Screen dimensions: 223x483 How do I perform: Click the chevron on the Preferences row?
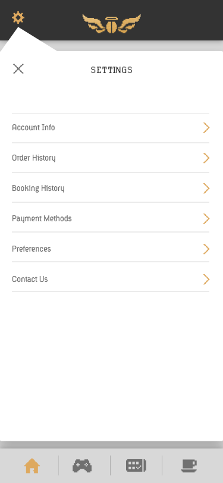(x=206, y=249)
